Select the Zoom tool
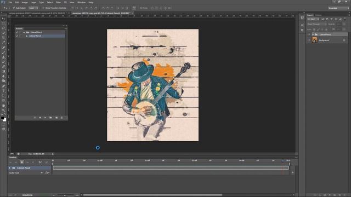 click(3, 110)
